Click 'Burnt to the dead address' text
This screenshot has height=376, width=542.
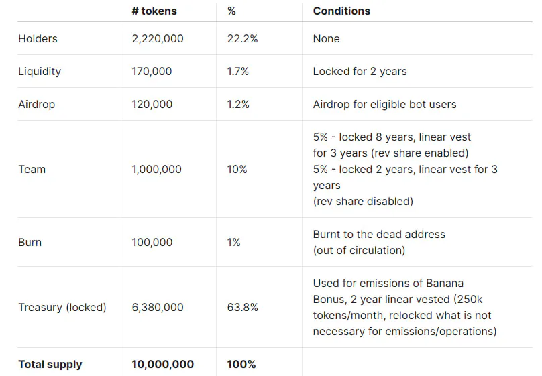tap(379, 234)
